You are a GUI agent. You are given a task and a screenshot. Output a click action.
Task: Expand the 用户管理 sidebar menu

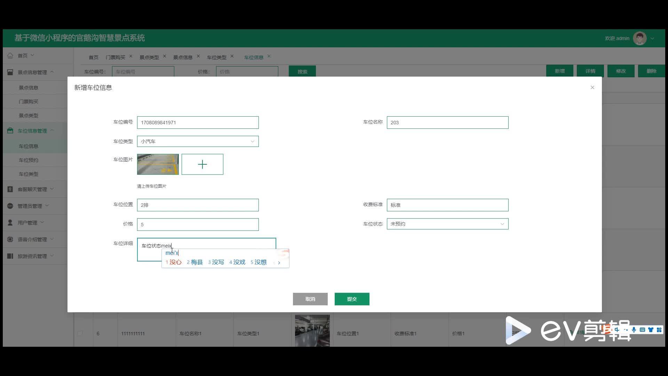(27, 222)
